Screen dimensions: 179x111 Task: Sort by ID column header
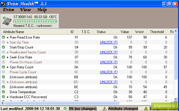(73, 32)
